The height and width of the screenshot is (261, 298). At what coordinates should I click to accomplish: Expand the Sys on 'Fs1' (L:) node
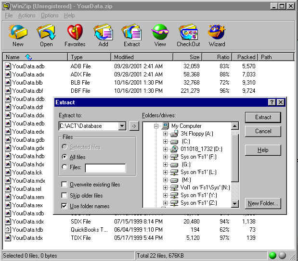click(165, 173)
